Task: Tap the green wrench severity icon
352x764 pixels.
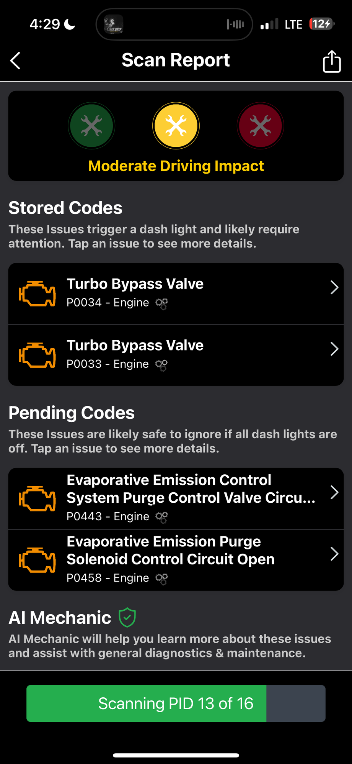Action: (x=91, y=126)
